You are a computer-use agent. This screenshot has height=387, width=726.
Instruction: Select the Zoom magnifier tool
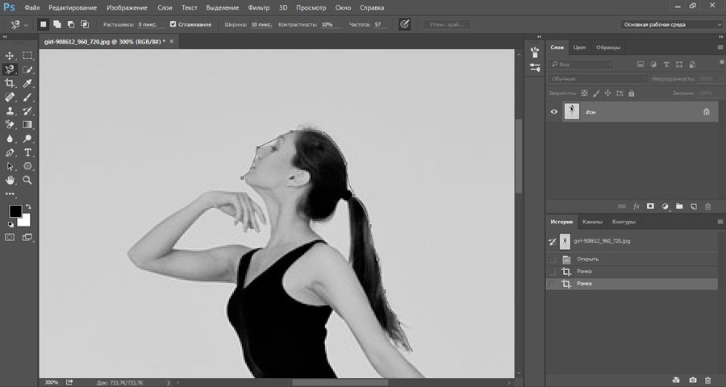pyautogui.click(x=28, y=179)
